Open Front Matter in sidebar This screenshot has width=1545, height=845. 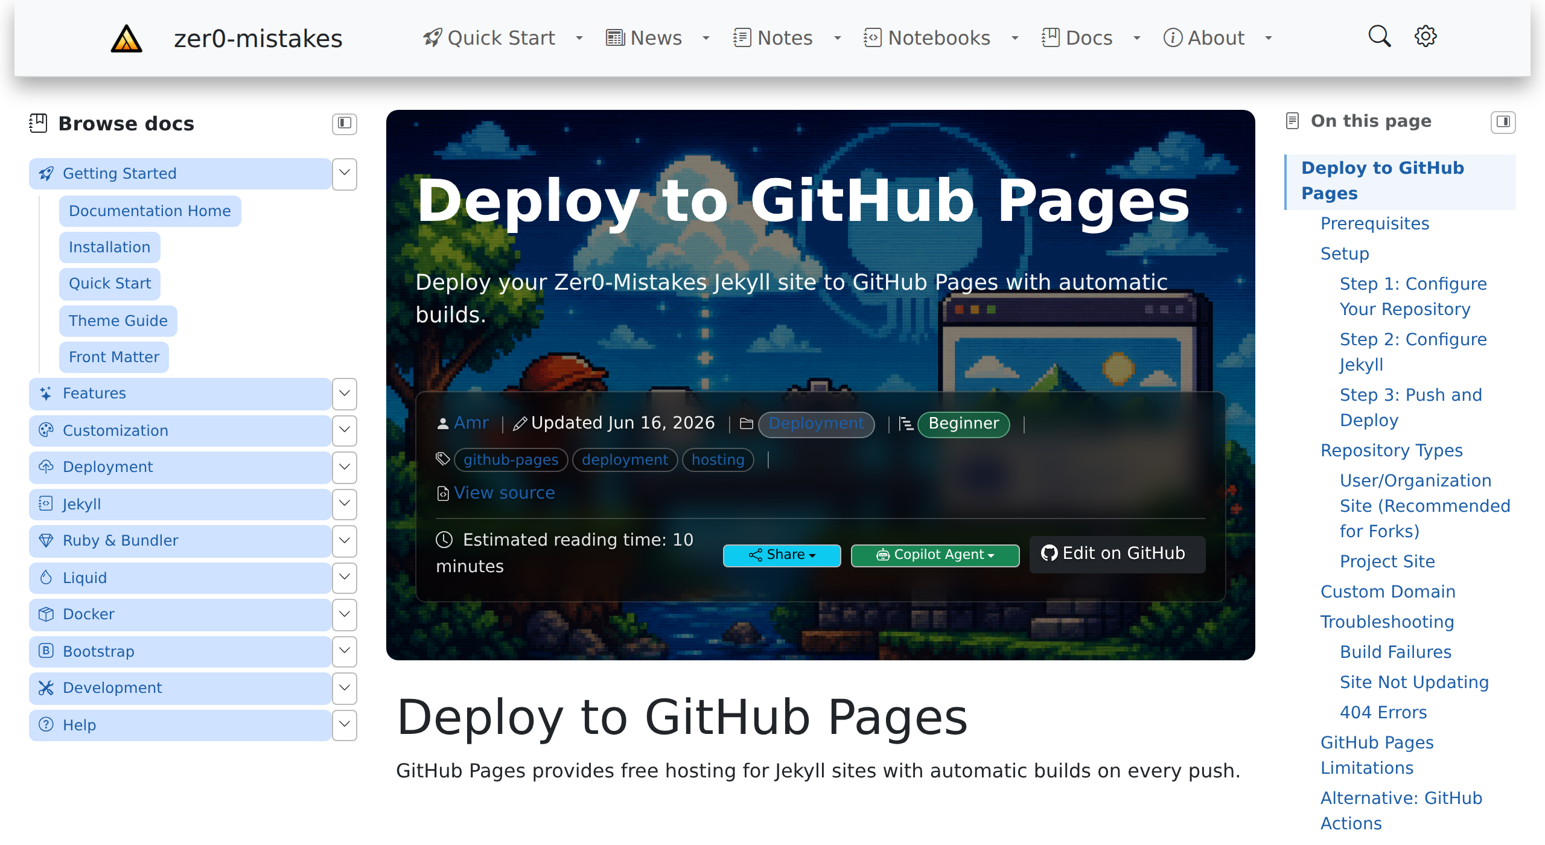114,357
